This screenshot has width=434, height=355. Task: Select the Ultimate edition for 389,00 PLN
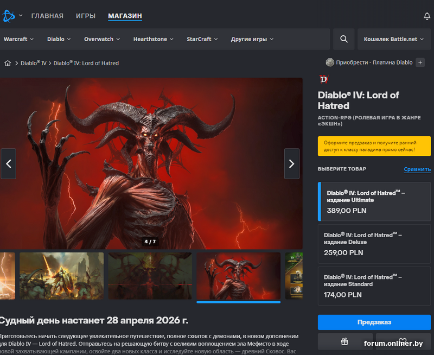tap(374, 201)
